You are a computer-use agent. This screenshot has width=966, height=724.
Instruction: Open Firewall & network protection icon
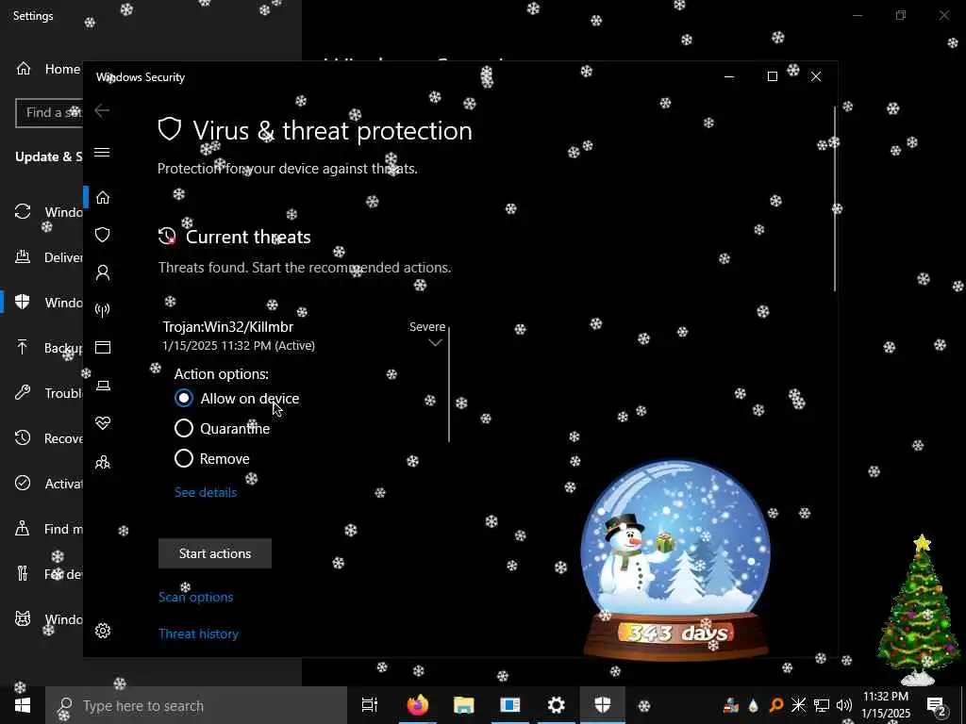(103, 309)
